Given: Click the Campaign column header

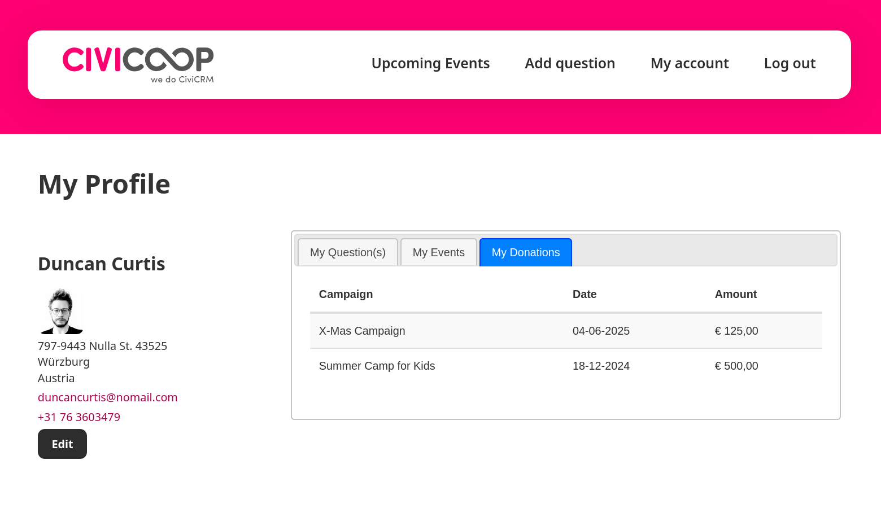Looking at the screenshot, I should click(346, 294).
